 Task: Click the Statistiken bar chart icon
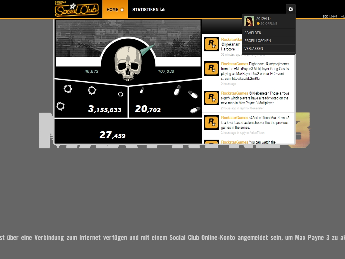click(163, 9)
